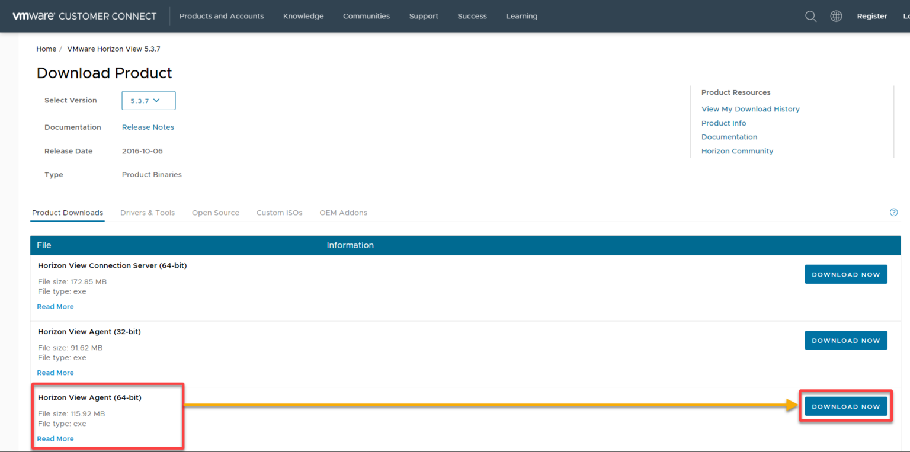Open the Knowledge menu
This screenshot has height=452, width=910.
303,16
